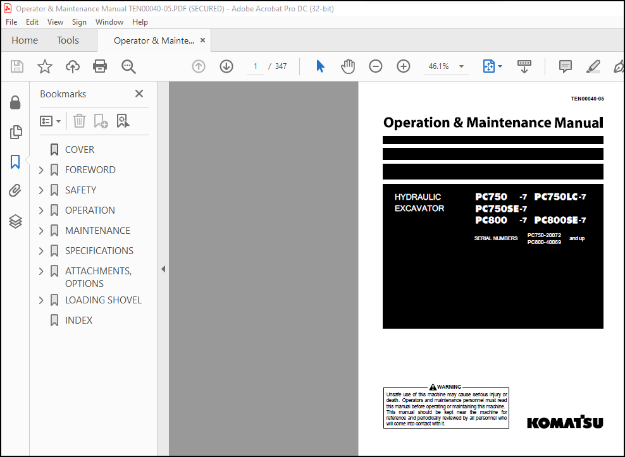The width and height of the screenshot is (625, 457).
Task: Open the zoom level dropdown
Action: (461, 66)
